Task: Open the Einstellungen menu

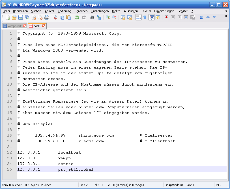Action: pyautogui.click(x=98, y=11)
